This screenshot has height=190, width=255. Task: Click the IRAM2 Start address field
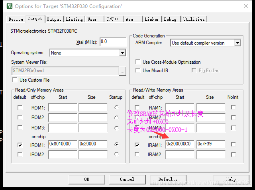pos(180,155)
